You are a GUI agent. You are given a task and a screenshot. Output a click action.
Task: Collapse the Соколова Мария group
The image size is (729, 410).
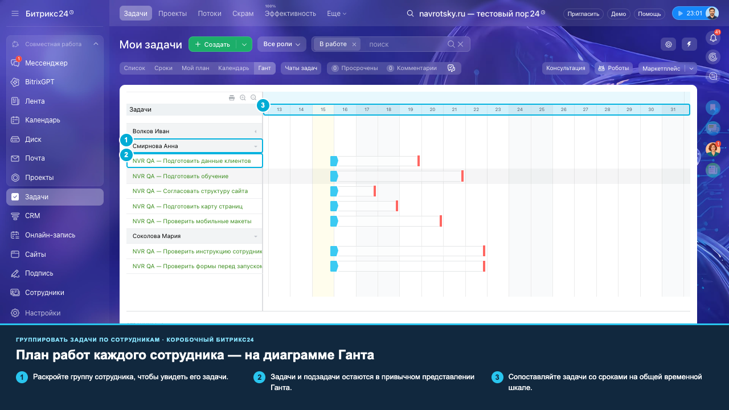tap(255, 236)
